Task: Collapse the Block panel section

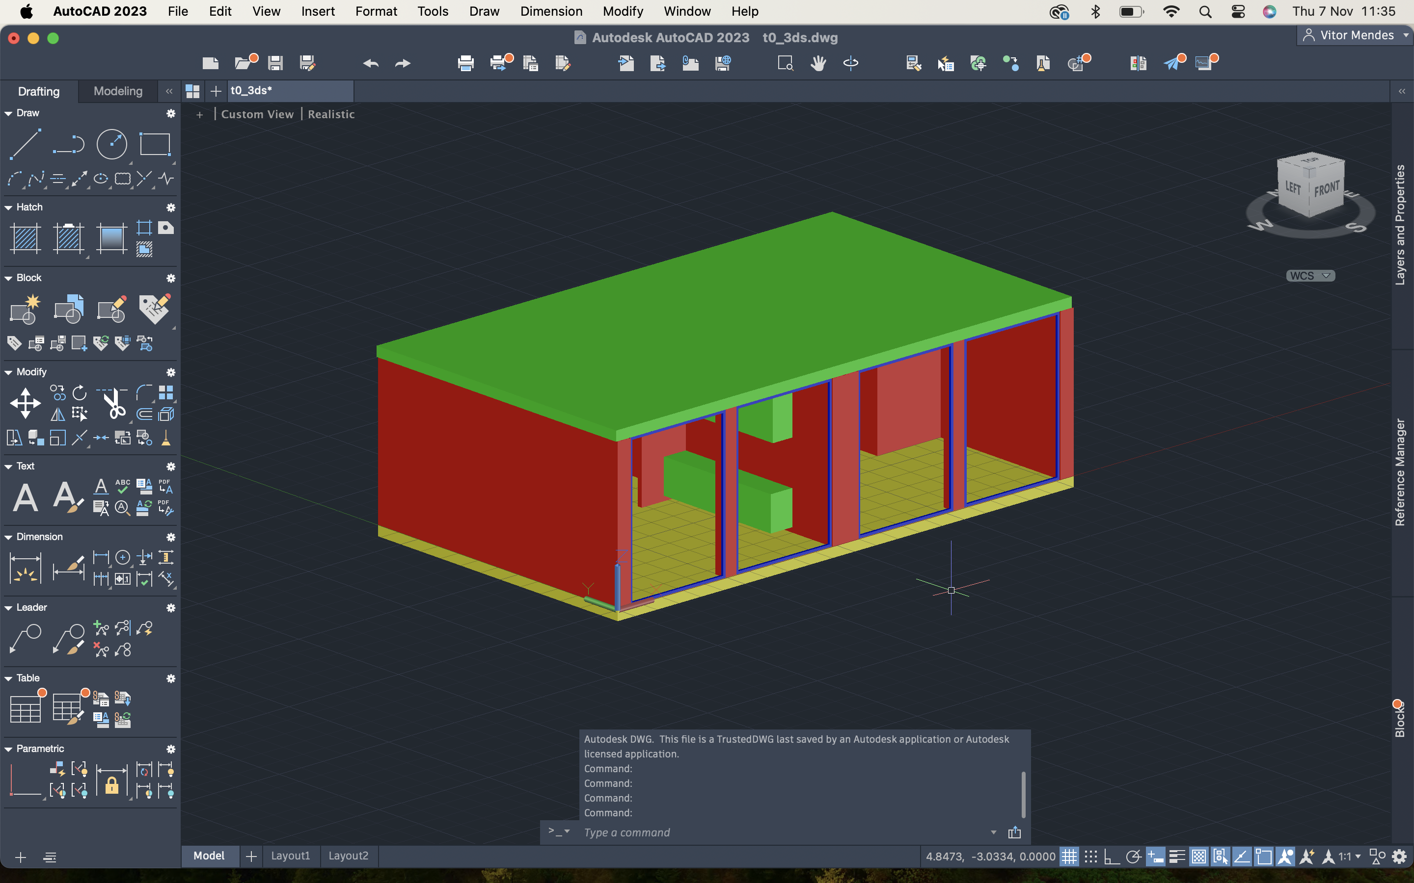Action: point(8,278)
